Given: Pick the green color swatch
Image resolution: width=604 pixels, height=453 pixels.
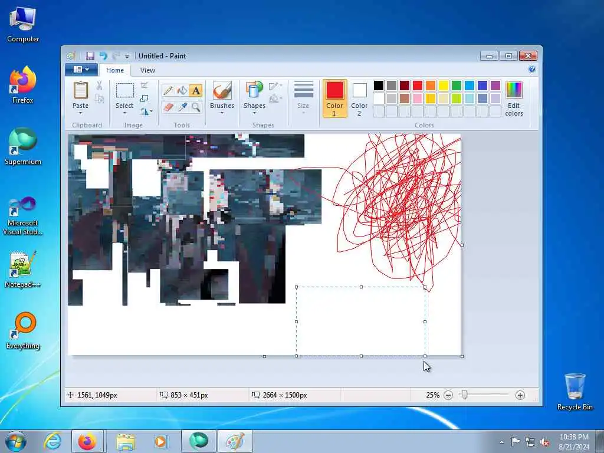Looking at the screenshot, I should coord(457,86).
